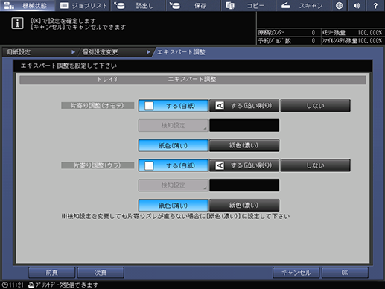
Task: Go to 用紙設定 breadcrumb
Action: pyautogui.click(x=39, y=52)
